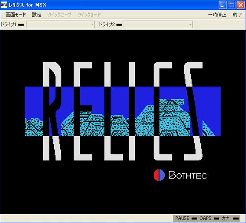This screenshot has height=223, width=246.
Task: Click 終了 to exit the emulator
Action: [x=237, y=15]
